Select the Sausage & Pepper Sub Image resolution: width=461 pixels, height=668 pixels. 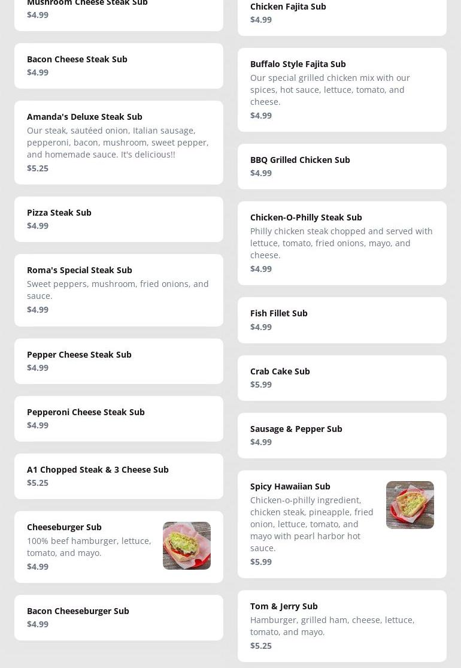pos(342,436)
